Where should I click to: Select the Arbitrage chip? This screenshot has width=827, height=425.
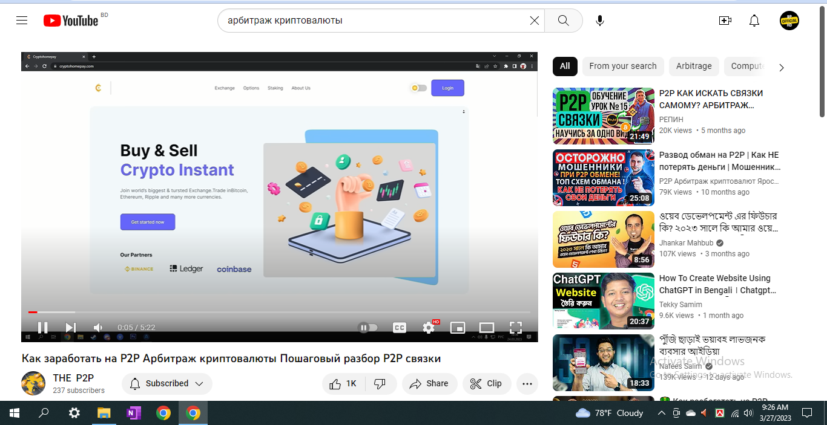pyautogui.click(x=694, y=66)
